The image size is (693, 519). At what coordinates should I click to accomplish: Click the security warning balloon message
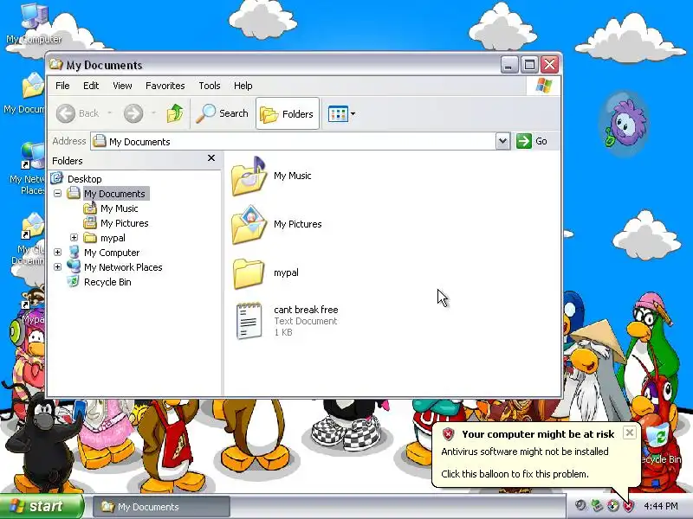[535, 455]
